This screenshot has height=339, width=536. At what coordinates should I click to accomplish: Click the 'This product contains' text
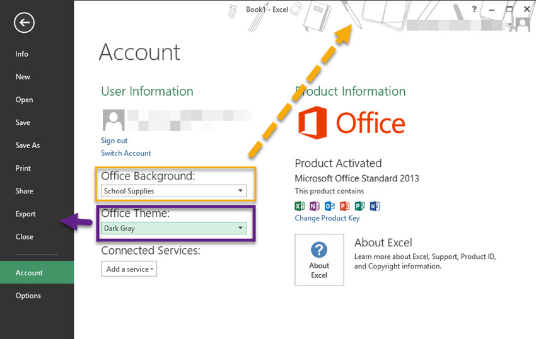point(329,191)
